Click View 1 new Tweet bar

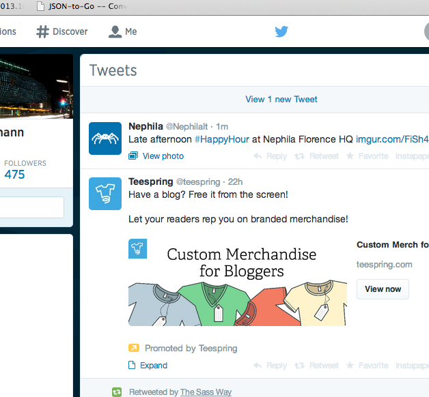pyautogui.click(x=281, y=100)
